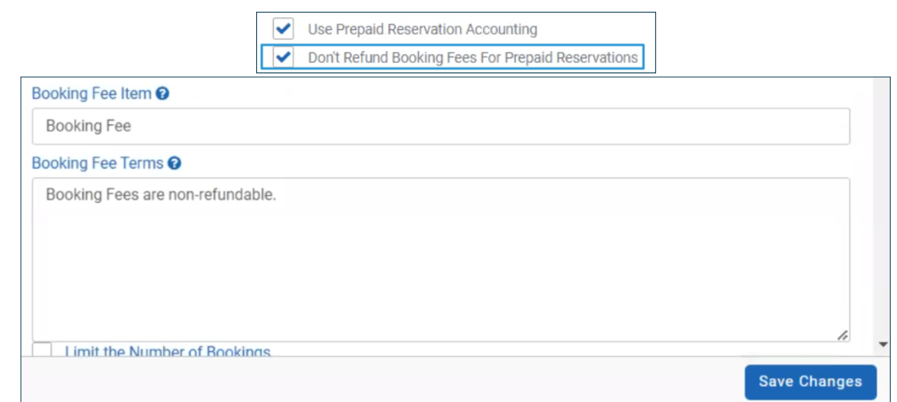Viewport: 897px width, 402px height.
Task: Click the vertical scrollbar track of the panel
Action: pos(883,208)
